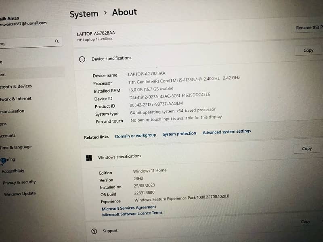The width and height of the screenshot is (323, 242).
Task: Click the search magnifier icon
Action: tap(57, 41)
